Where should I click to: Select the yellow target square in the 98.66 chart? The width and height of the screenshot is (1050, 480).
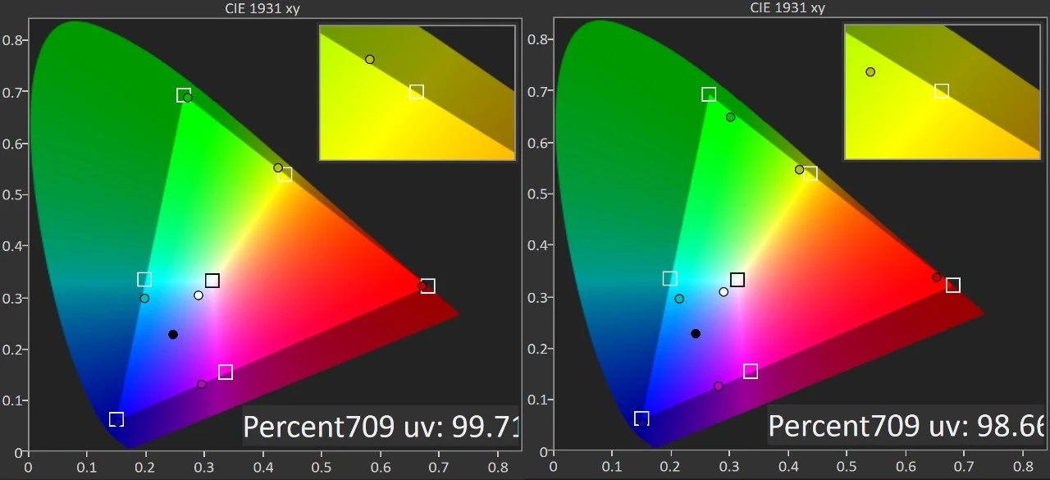[x=810, y=173]
